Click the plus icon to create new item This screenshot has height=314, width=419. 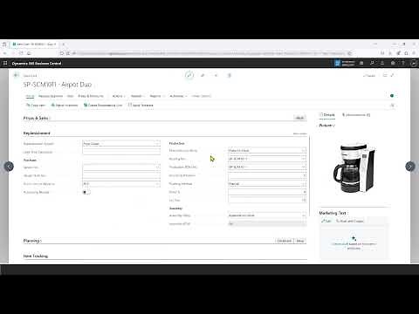pos(216,75)
